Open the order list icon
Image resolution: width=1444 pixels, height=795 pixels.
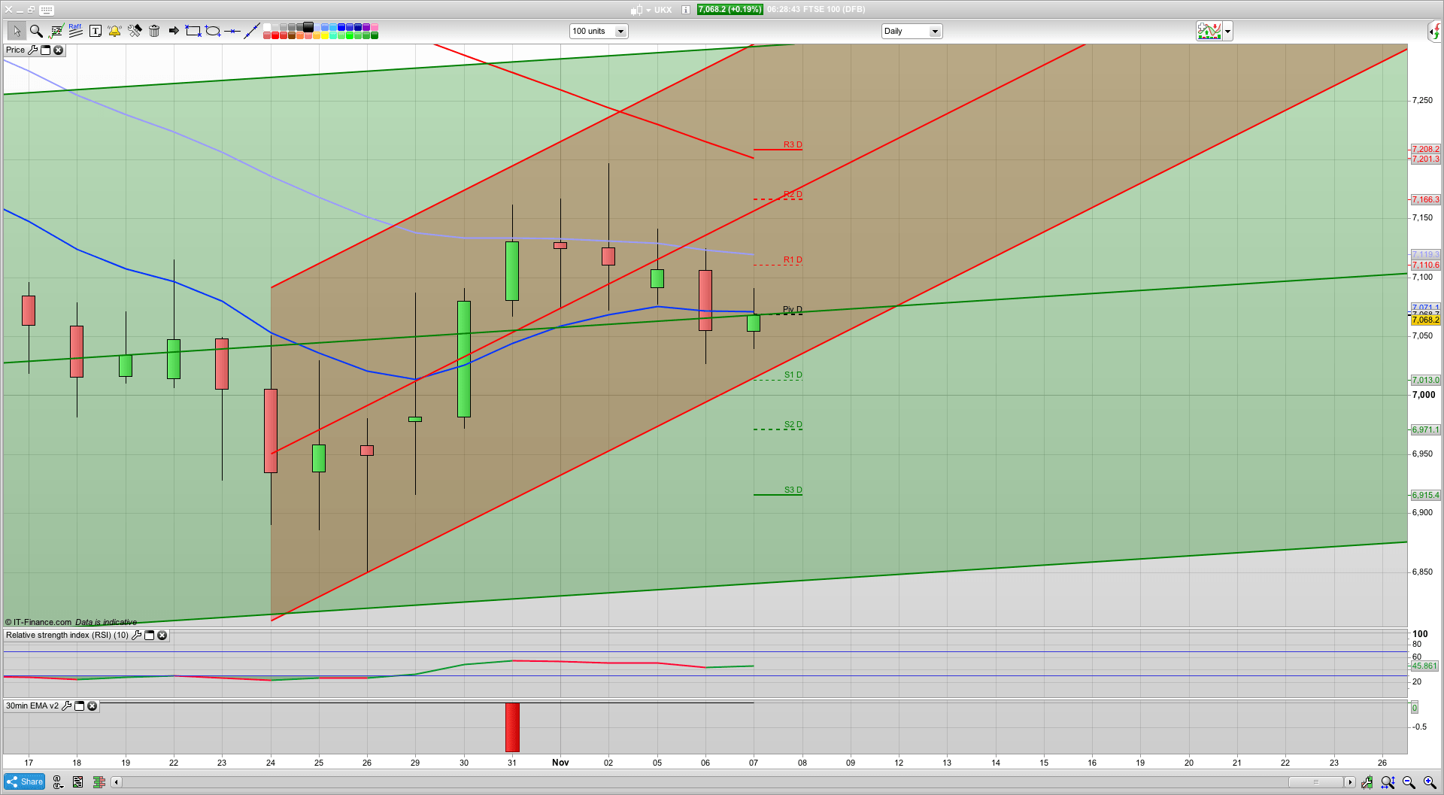[x=78, y=782]
